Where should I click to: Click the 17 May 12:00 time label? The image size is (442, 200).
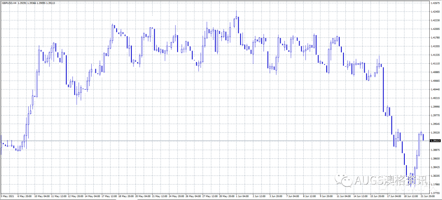click(109, 196)
